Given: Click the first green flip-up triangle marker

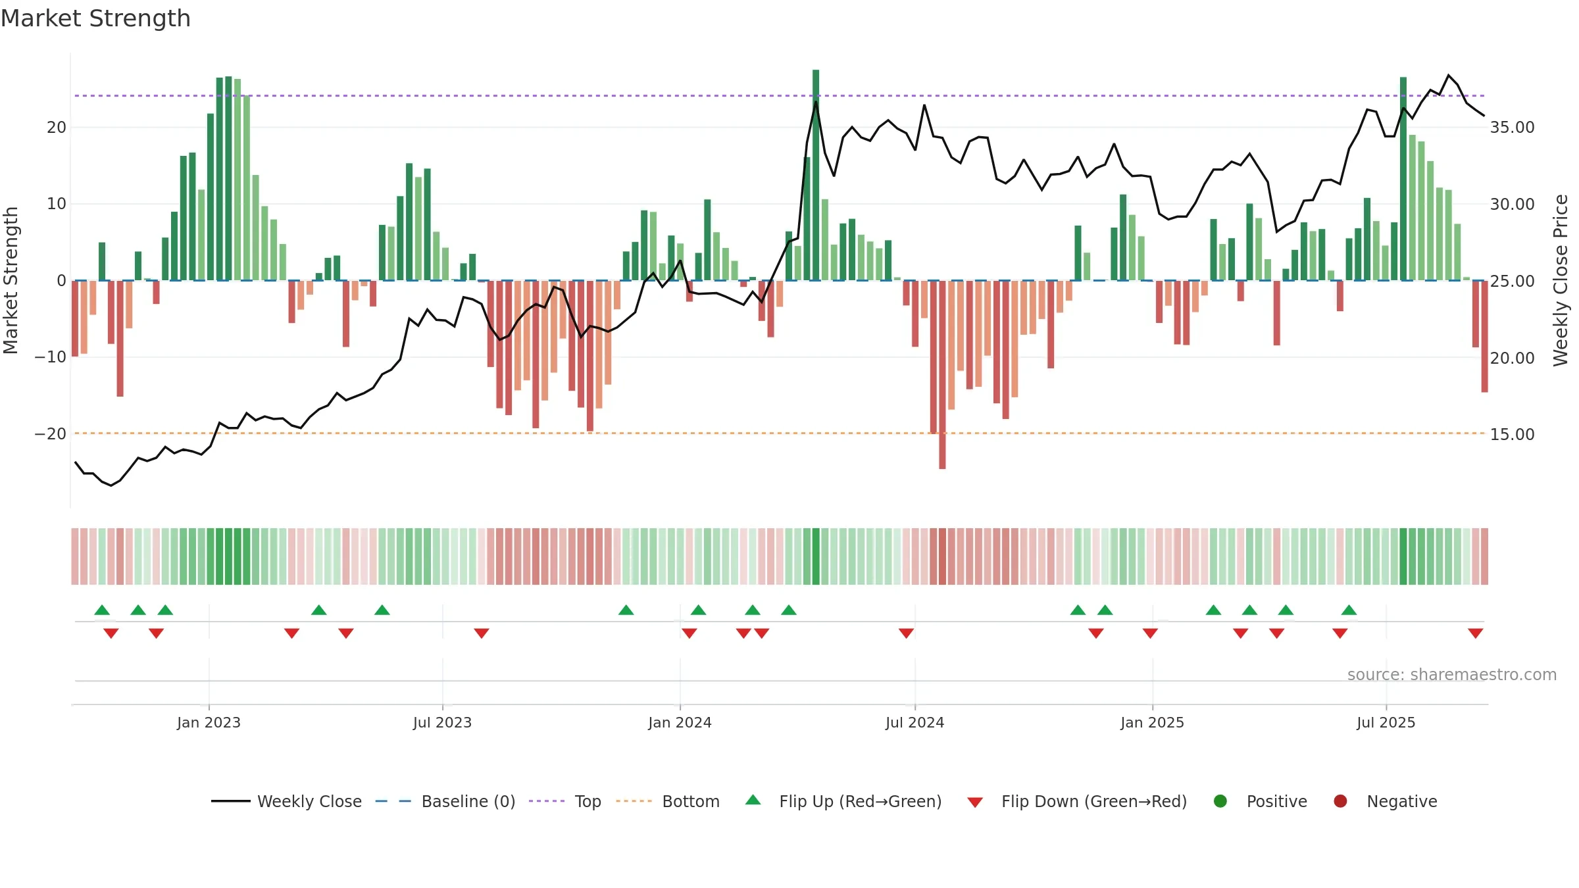Looking at the screenshot, I should tap(102, 610).
